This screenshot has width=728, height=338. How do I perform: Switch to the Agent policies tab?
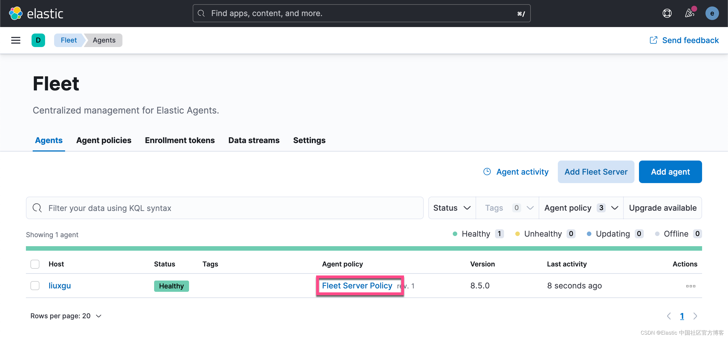(104, 140)
